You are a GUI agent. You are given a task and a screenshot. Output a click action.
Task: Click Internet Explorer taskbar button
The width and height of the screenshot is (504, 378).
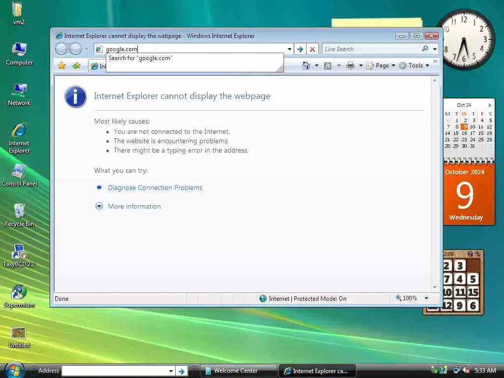point(317,371)
